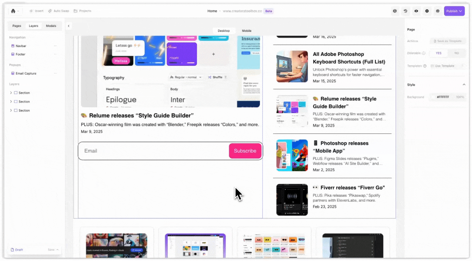Image resolution: width=472 pixels, height=261 pixels.
Task: Click the Navbar layer icon
Action: pyautogui.click(x=13, y=46)
